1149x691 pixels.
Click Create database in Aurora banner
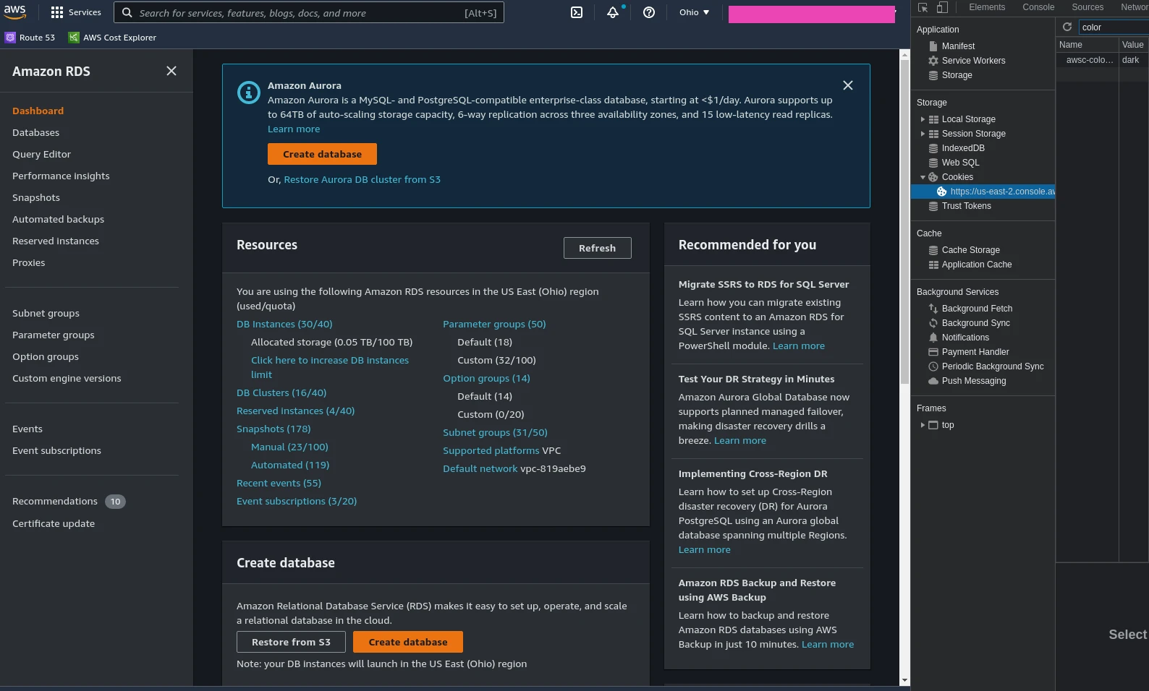pos(322,154)
